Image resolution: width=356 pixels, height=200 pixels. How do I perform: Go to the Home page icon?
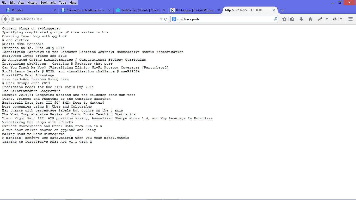point(310,19)
